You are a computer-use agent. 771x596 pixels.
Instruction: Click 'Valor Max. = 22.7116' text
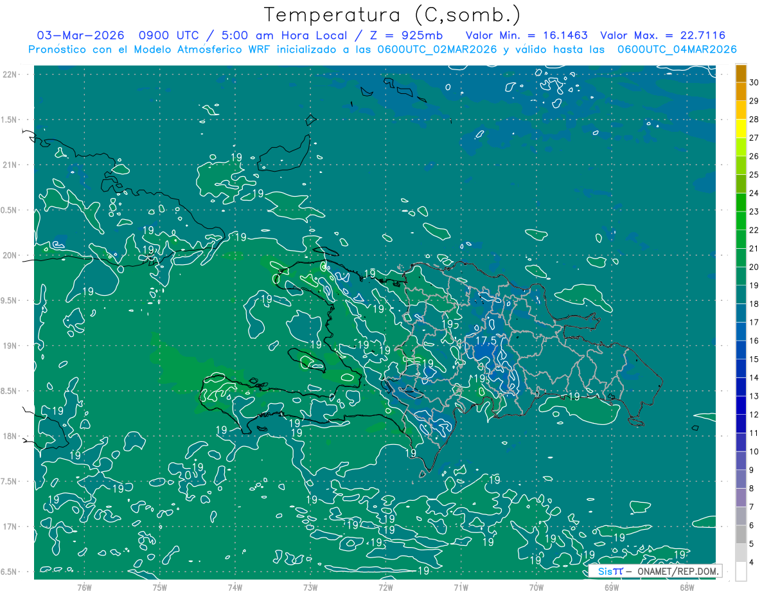pyautogui.click(x=663, y=35)
